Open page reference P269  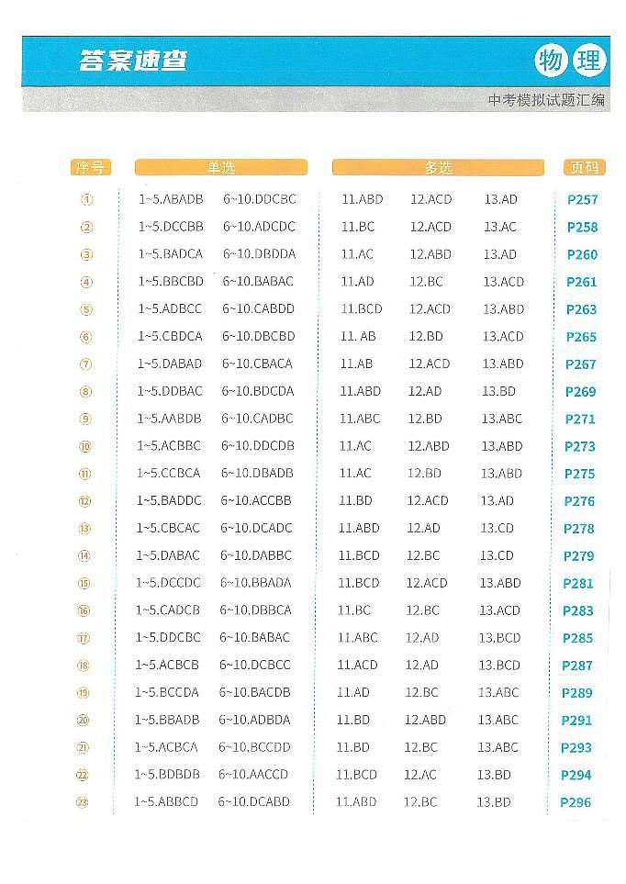[x=580, y=392]
